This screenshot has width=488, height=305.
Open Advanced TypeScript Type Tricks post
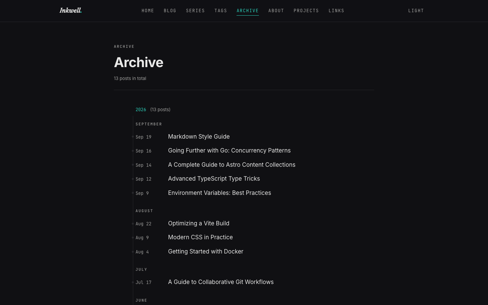coord(214,179)
